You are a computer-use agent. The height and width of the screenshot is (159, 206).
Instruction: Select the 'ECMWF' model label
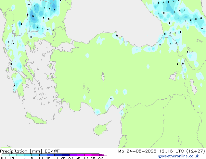(x=52, y=151)
